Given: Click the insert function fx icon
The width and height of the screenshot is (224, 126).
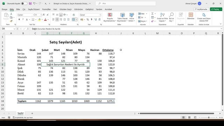Looking at the screenshot, I should [28, 29].
